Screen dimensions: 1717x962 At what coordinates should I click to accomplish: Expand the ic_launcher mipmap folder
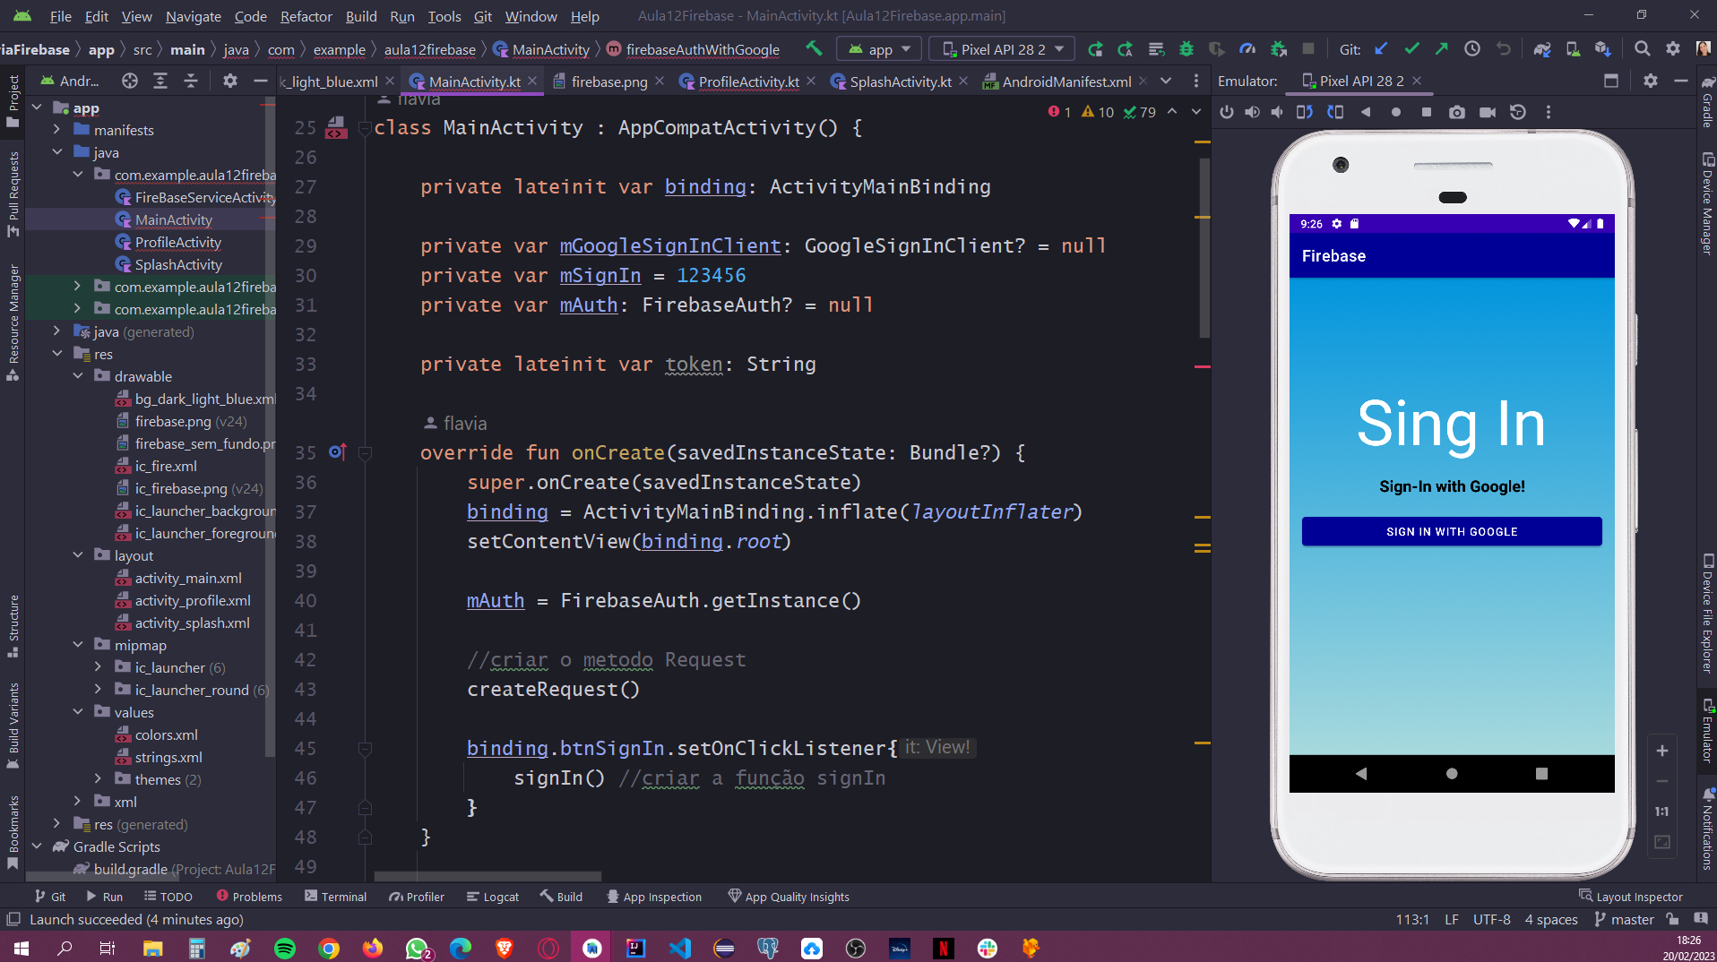pos(99,667)
